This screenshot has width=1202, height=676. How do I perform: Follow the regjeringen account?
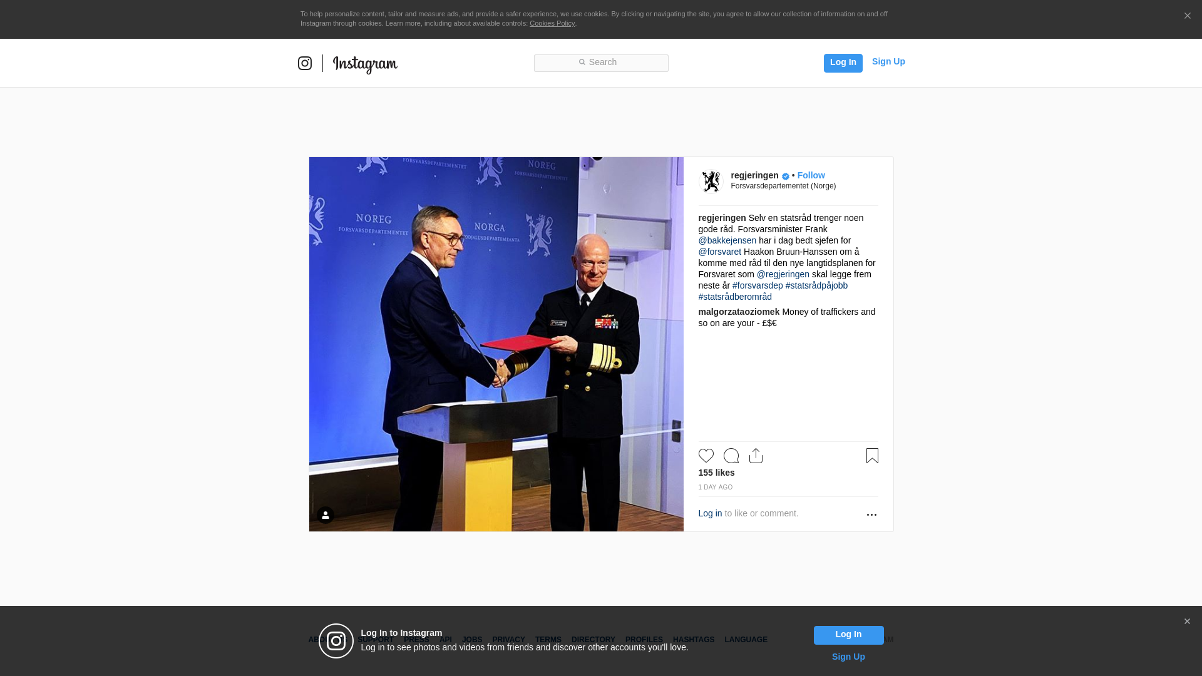click(x=811, y=175)
